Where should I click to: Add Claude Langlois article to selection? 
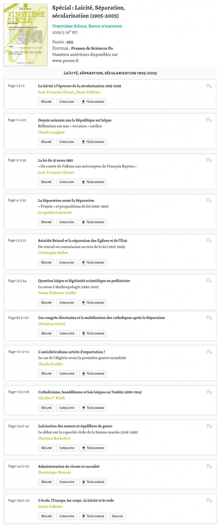(x=209, y=119)
